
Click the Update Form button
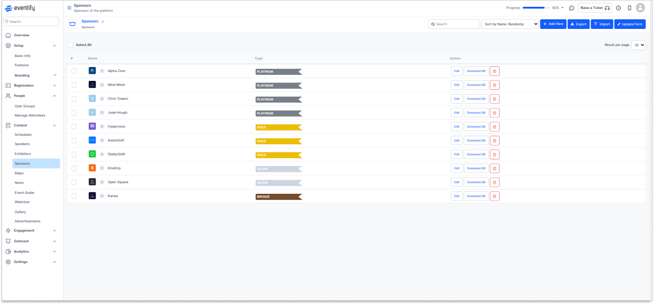point(630,24)
